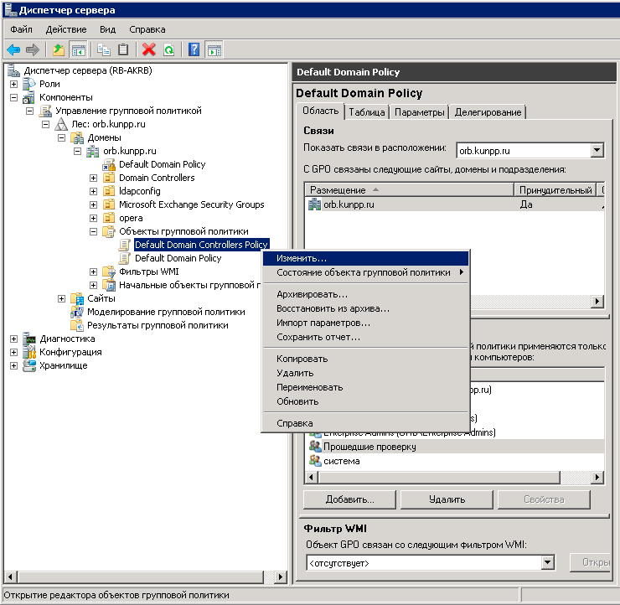The height and width of the screenshot is (605, 620).
Task: Click the Up one level folder icon
Action: click(x=59, y=50)
